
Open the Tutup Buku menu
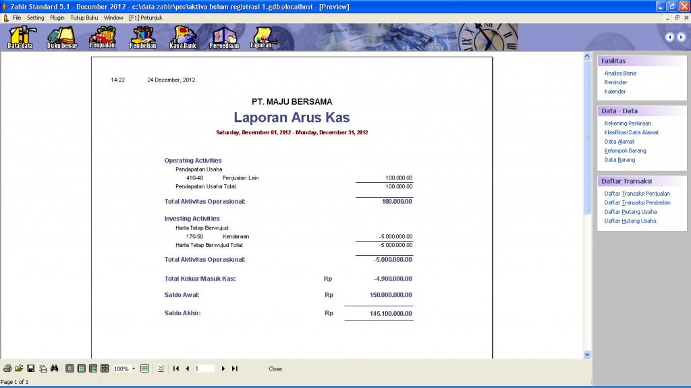point(84,18)
